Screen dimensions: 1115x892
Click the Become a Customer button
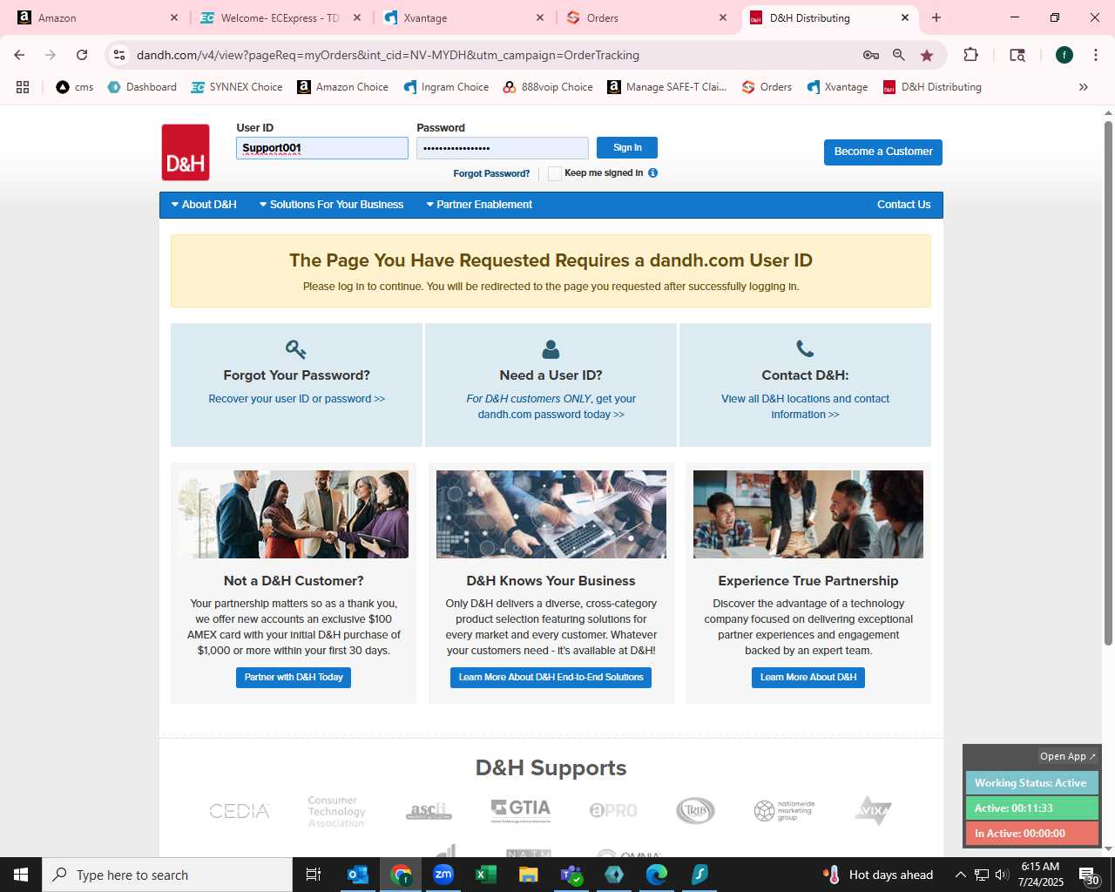(x=883, y=152)
